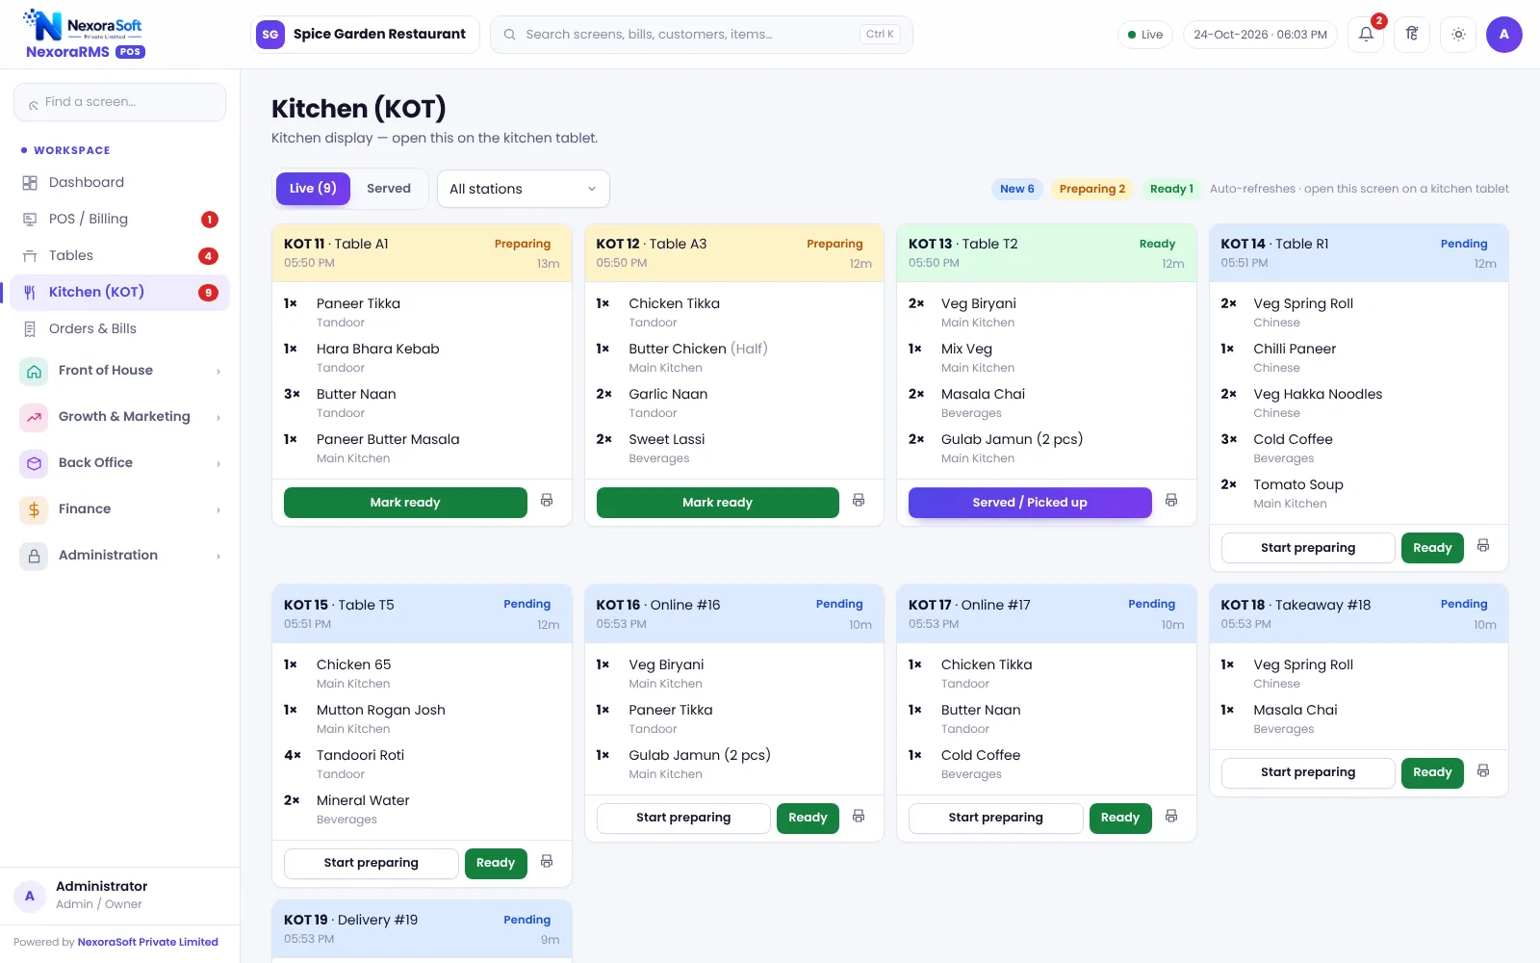Click Served / Picked up on KOT 13
1540x963 pixels.
point(1030,503)
